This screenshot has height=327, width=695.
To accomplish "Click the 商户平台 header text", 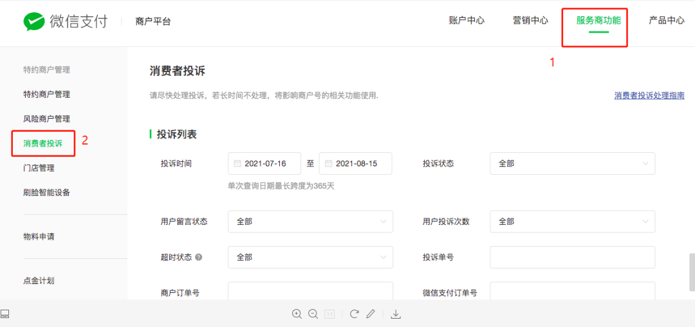I will [x=153, y=21].
